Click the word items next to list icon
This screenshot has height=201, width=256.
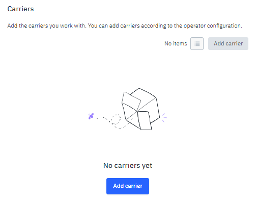click(180, 43)
